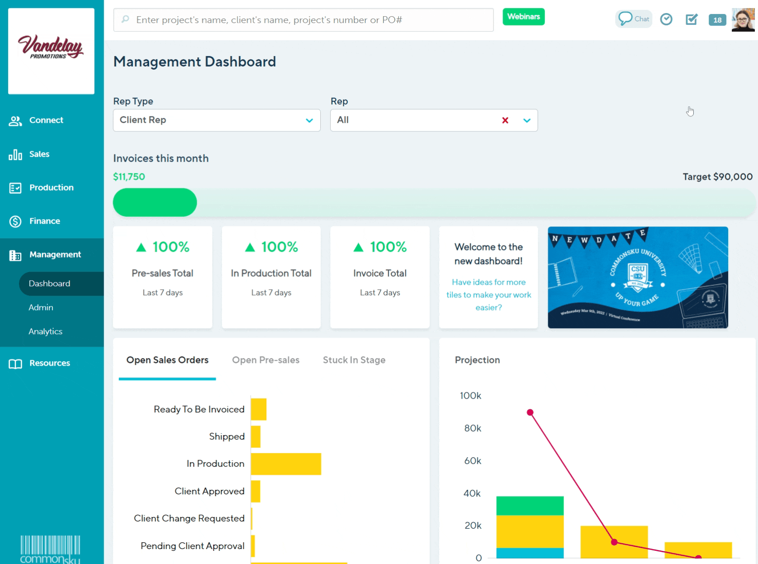Expand the Rep dropdown arrow
The height and width of the screenshot is (564, 758).
pos(526,120)
